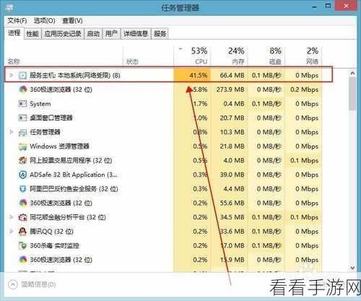Click the scrollbar up arrow
This screenshot has height=301, width=361.
coord(352,73)
